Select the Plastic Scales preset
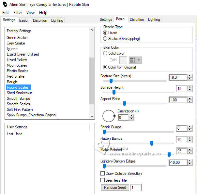 point(18,71)
